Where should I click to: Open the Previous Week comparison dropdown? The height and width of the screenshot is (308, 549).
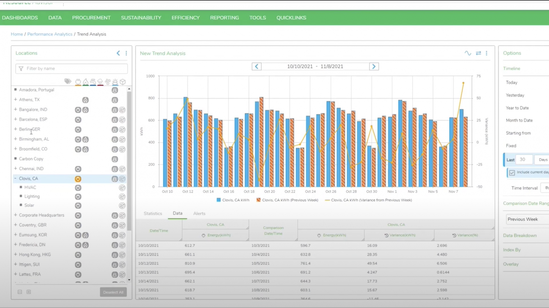(527, 219)
